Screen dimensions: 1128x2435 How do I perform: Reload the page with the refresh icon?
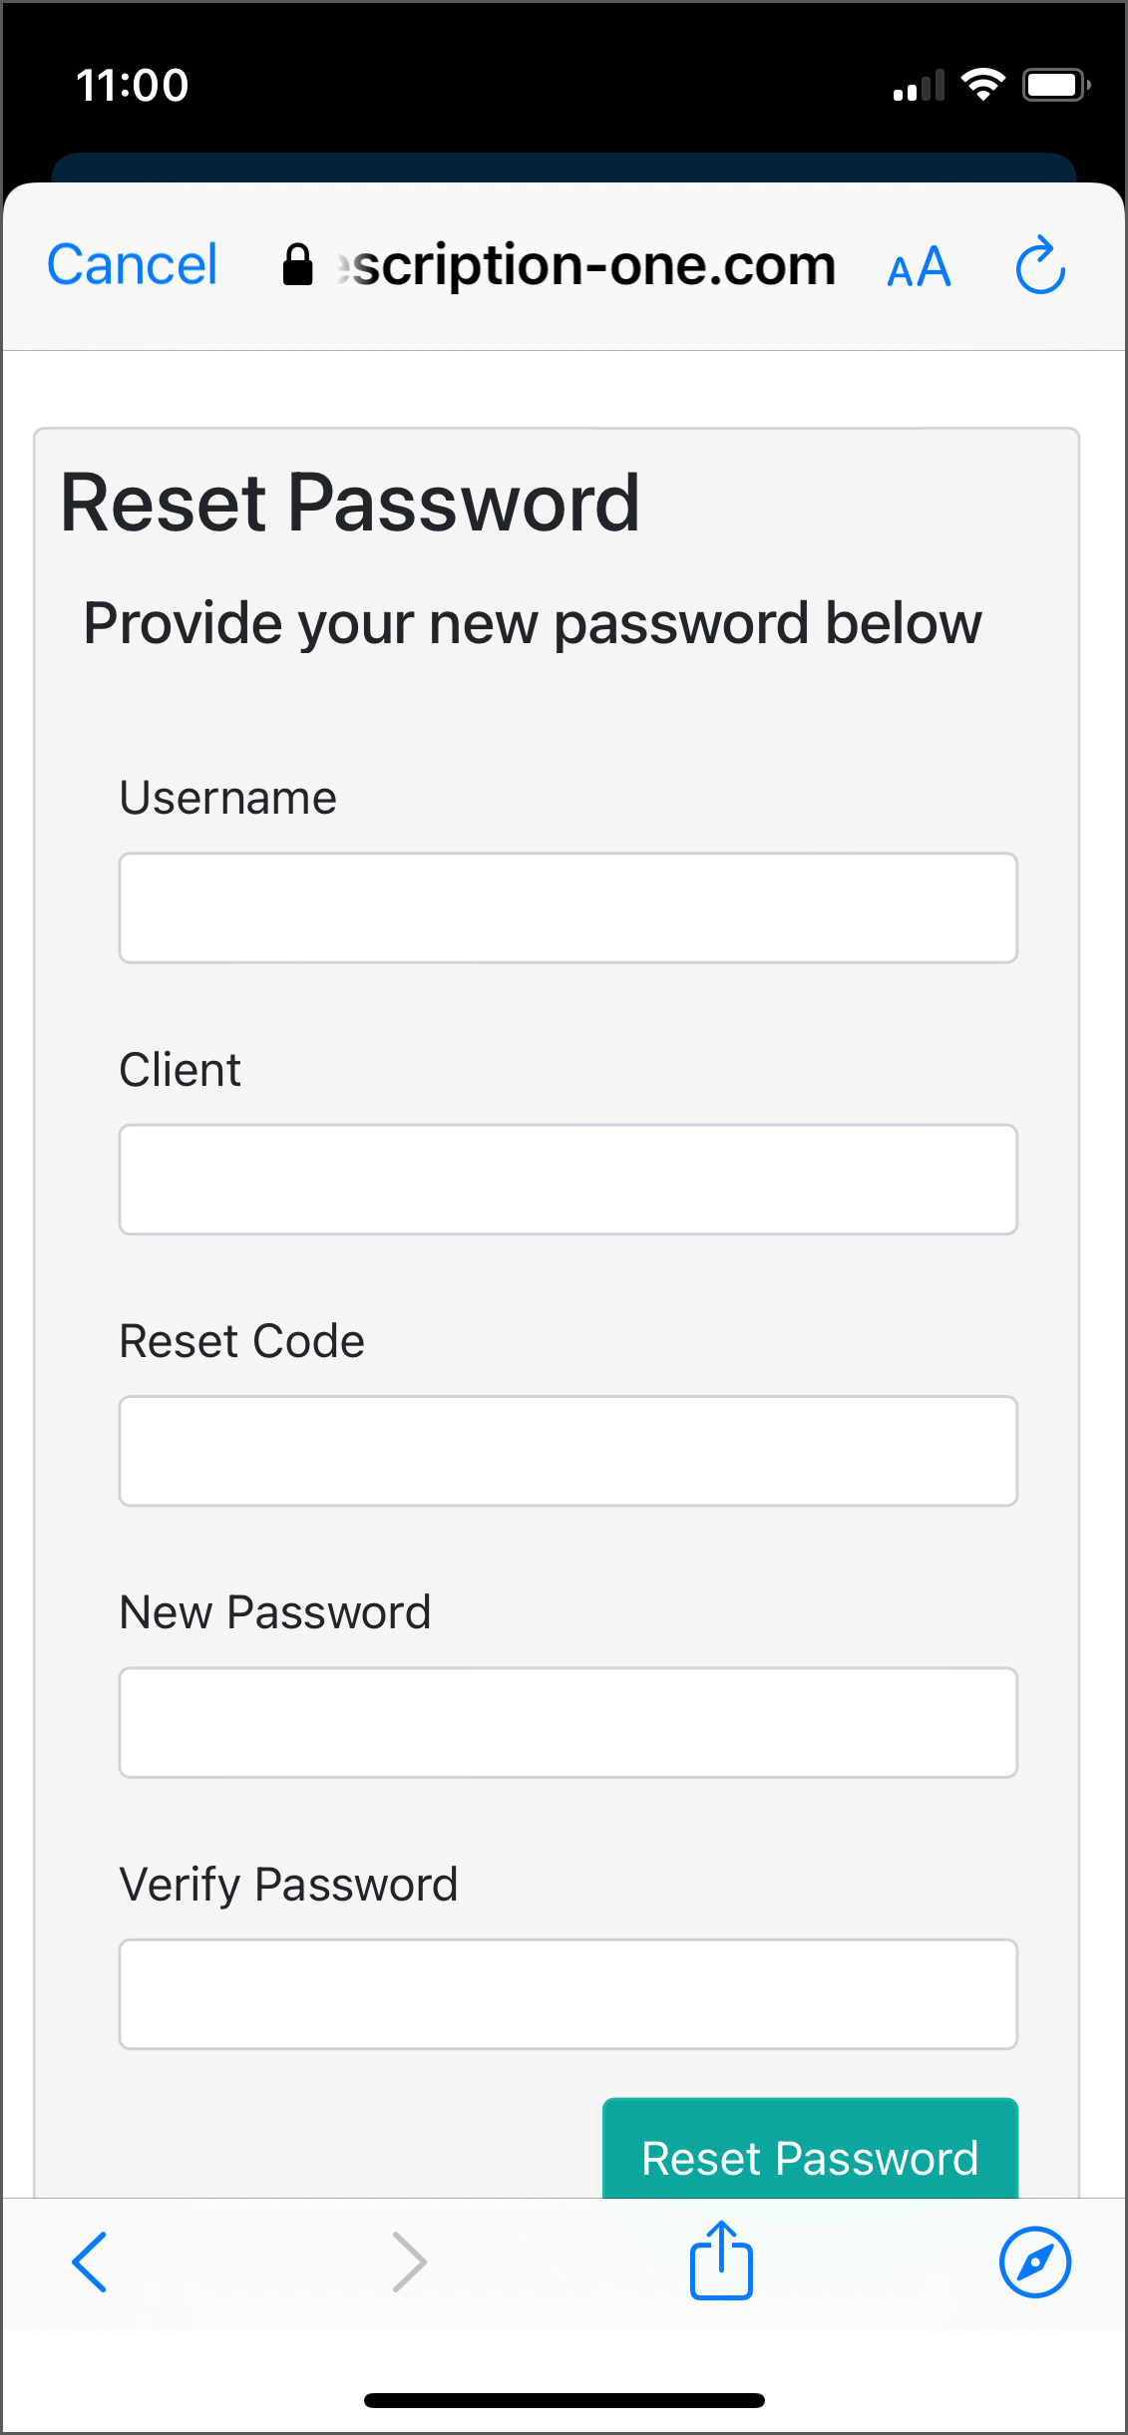pos(1040,266)
